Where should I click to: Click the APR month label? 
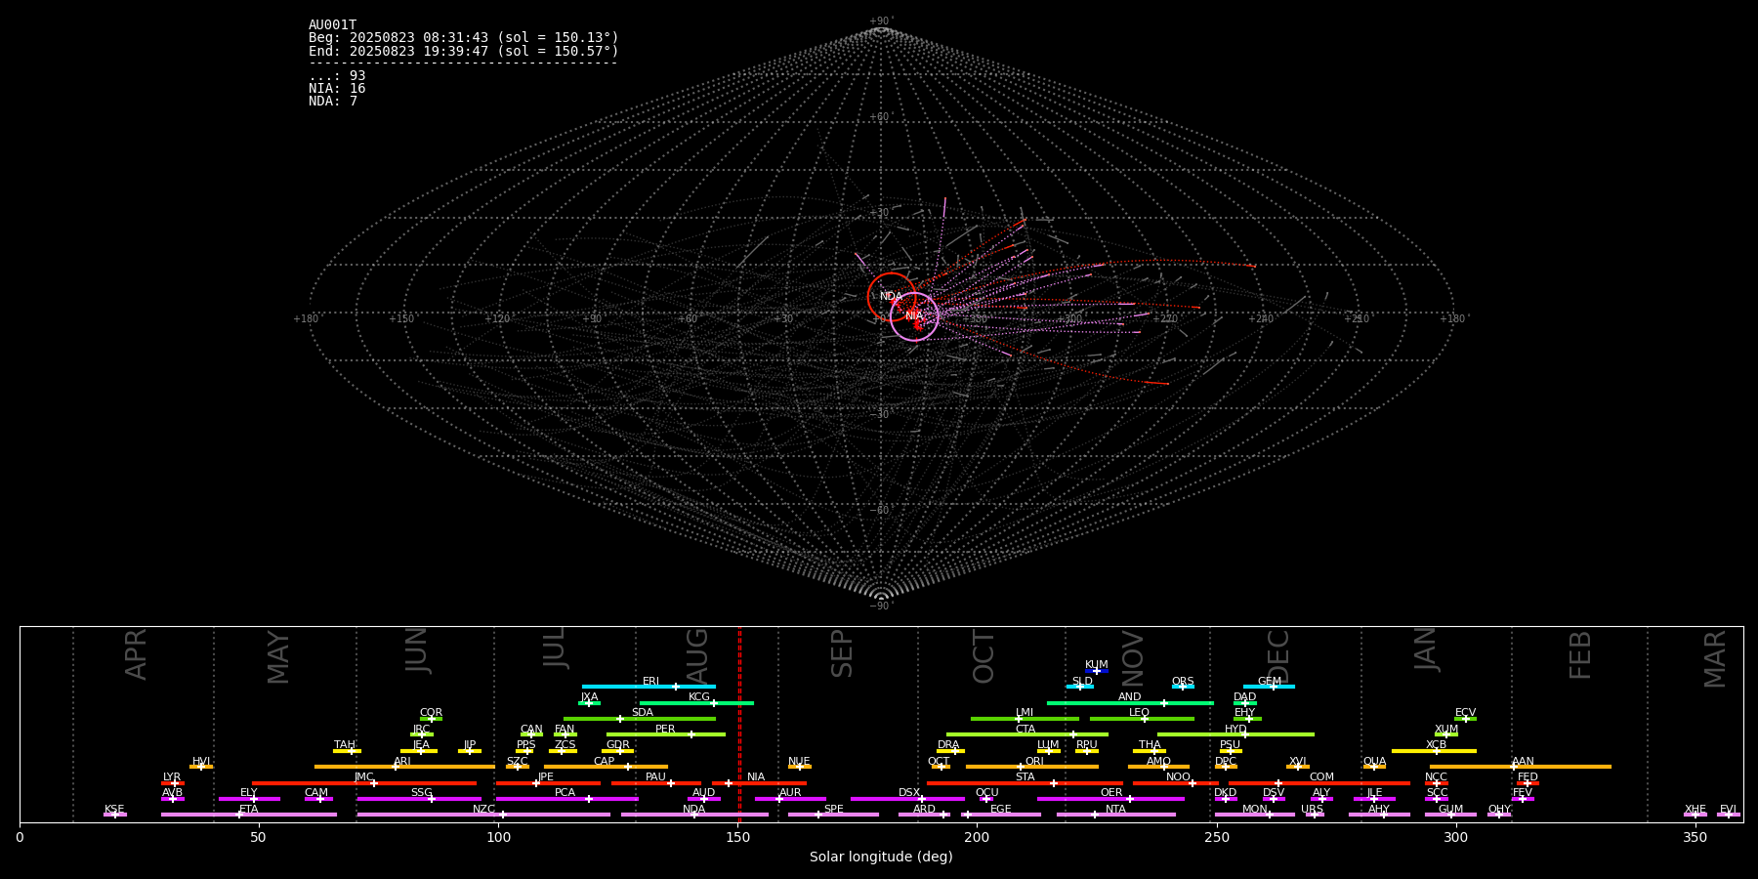click(x=136, y=654)
